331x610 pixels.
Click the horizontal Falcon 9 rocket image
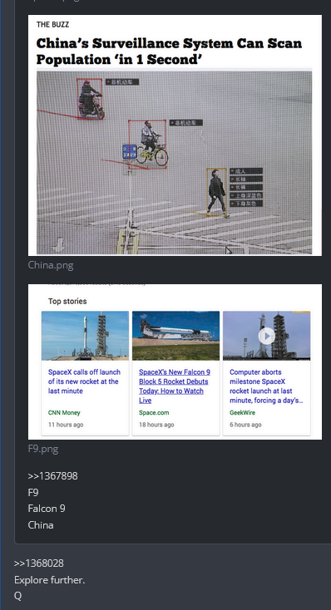click(x=175, y=336)
